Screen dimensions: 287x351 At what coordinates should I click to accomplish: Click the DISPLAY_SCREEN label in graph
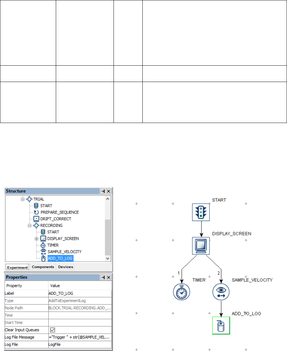click(232, 234)
